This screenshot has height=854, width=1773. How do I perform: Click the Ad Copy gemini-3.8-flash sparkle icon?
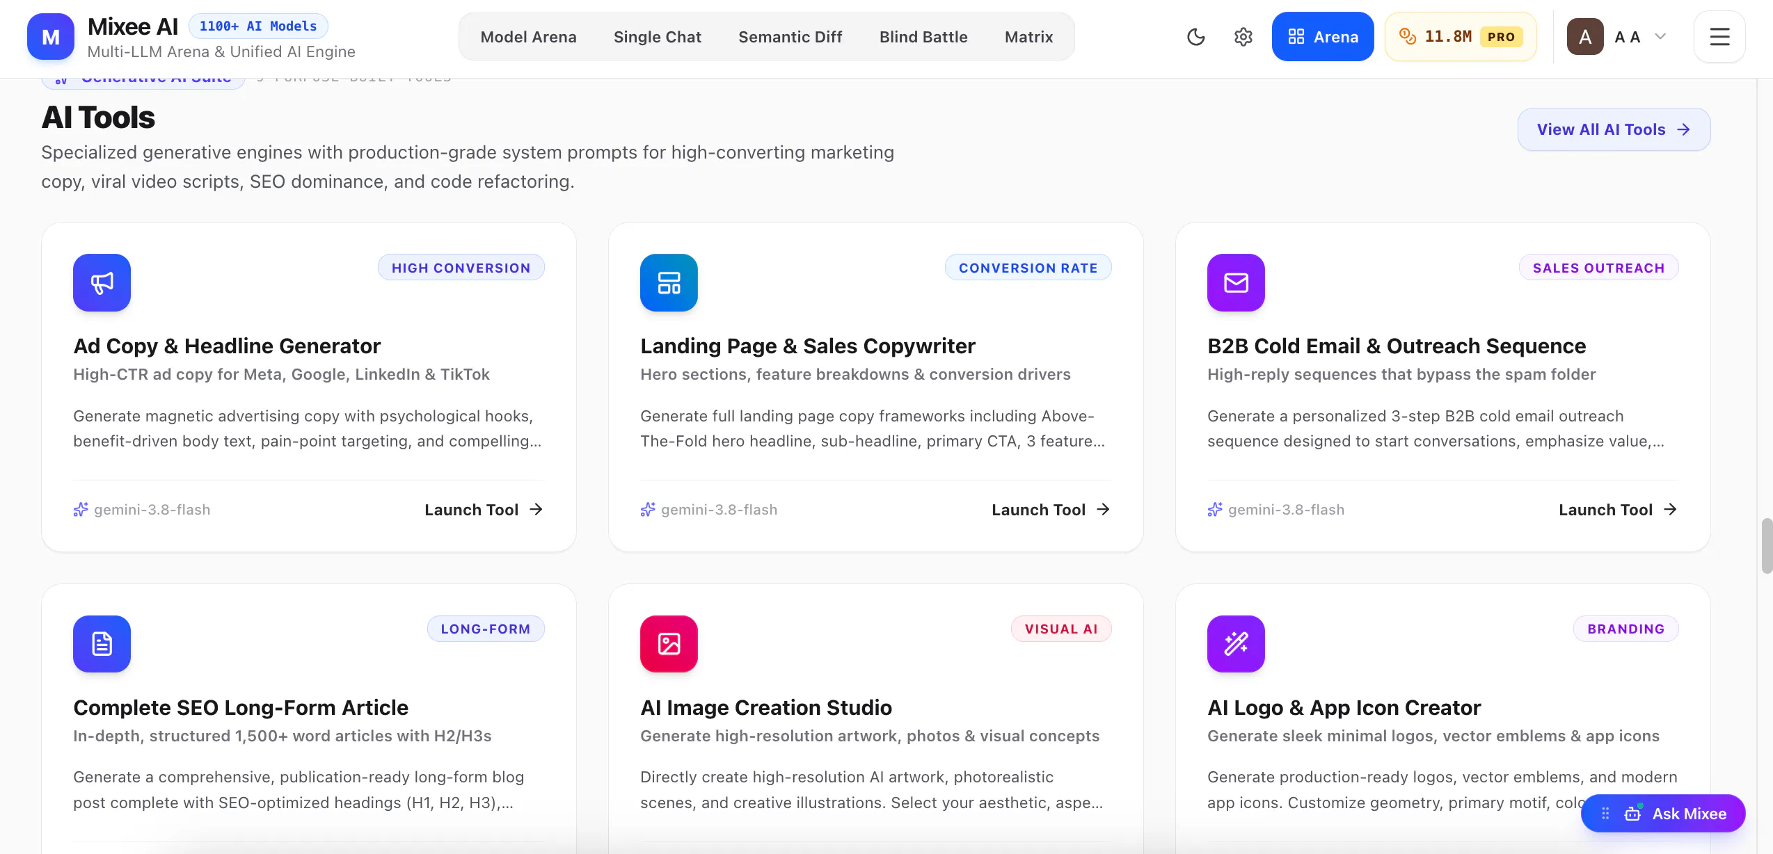[81, 510]
